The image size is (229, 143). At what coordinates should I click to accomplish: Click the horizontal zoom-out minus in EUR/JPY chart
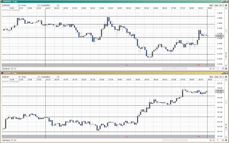(x=214, y=140)
